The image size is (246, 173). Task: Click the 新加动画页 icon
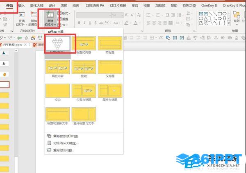pos(34,15)
